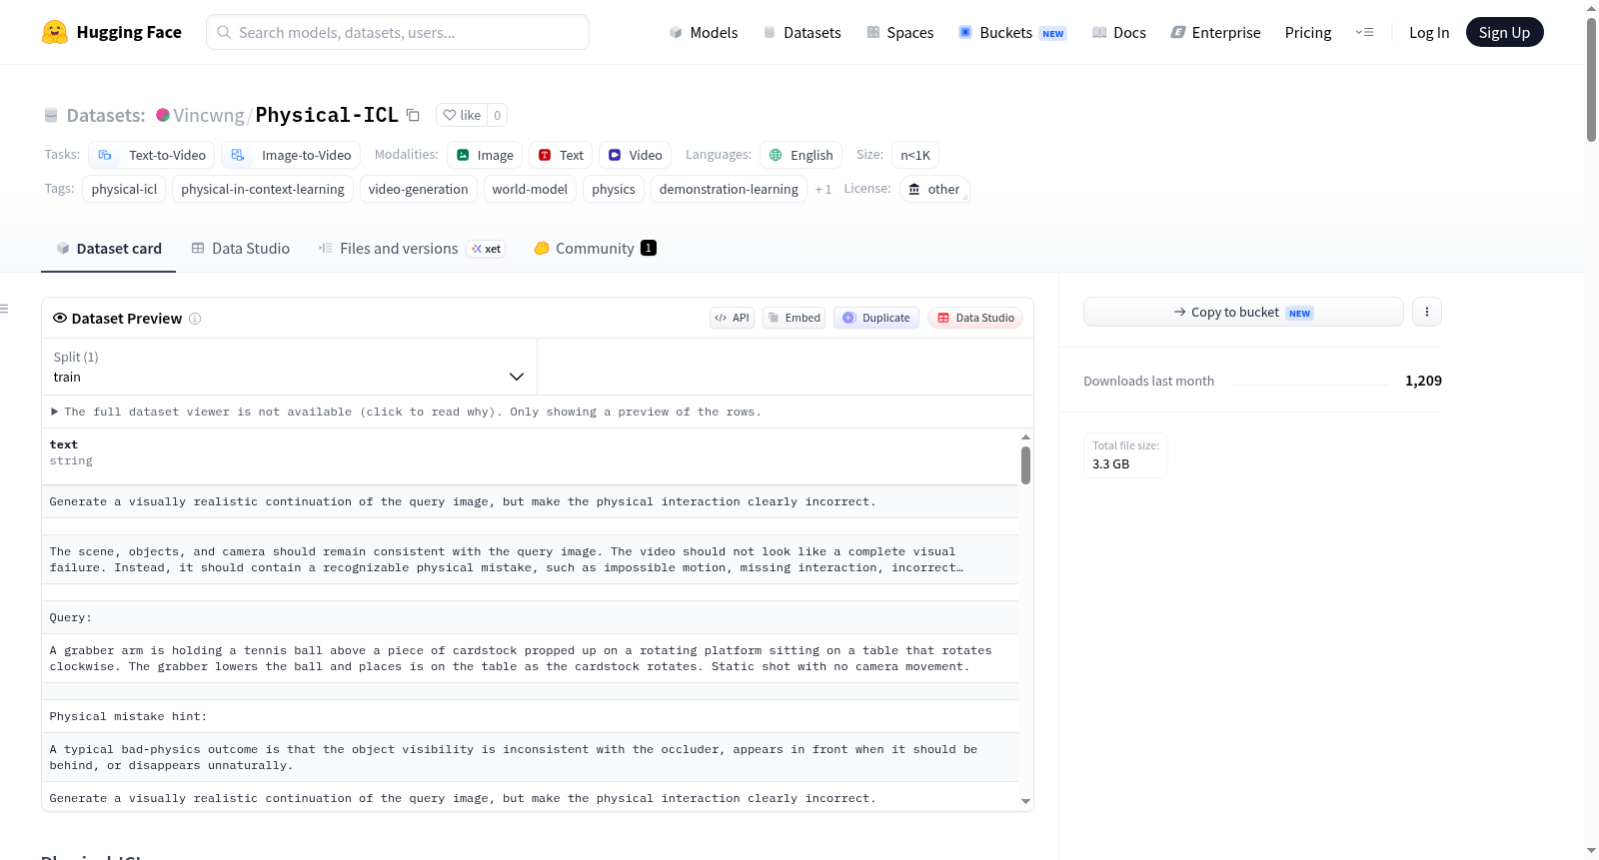Viewport: 1599px width, 860px height.
Task: Go to the Pricing page
Action: (x=1308, y=32)
